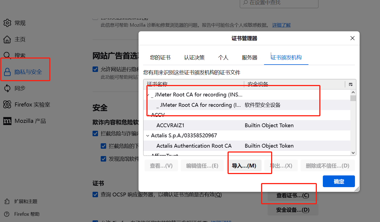
Task: Toggle 发现流氓软件 warning checkbox
Action: 103,159
